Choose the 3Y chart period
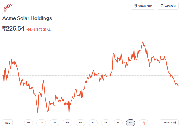This screenshot has height=129, width=181. pyautogui.click(x=106, y=123)
